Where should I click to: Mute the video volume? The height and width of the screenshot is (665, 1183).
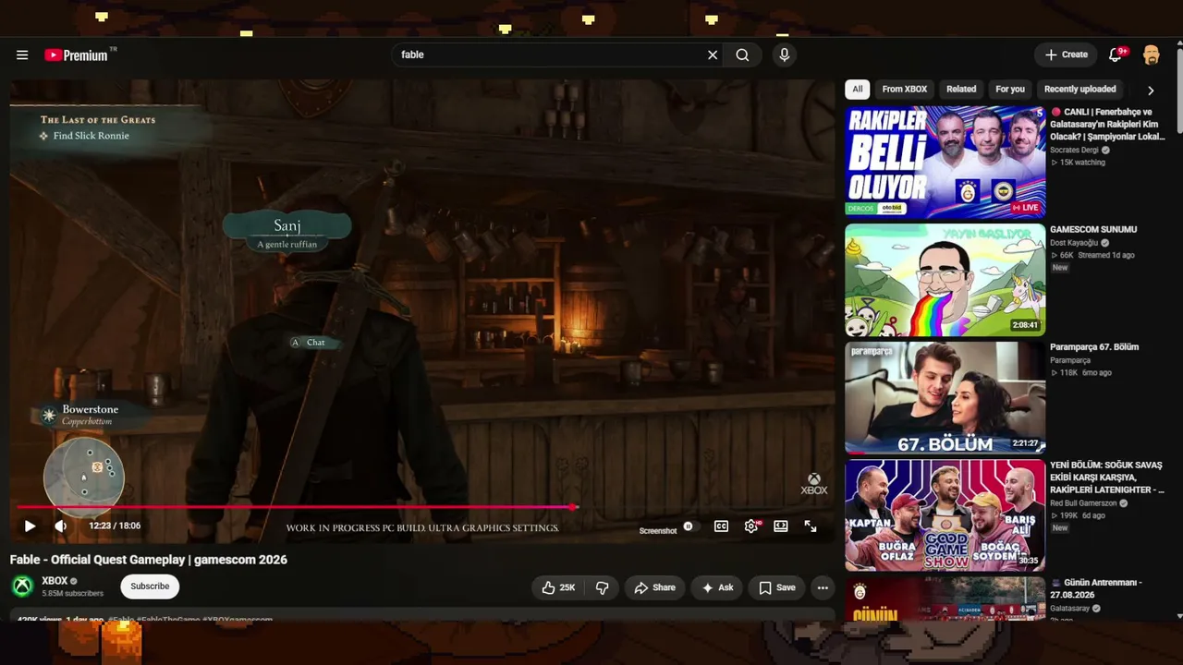tap(60, 526)
